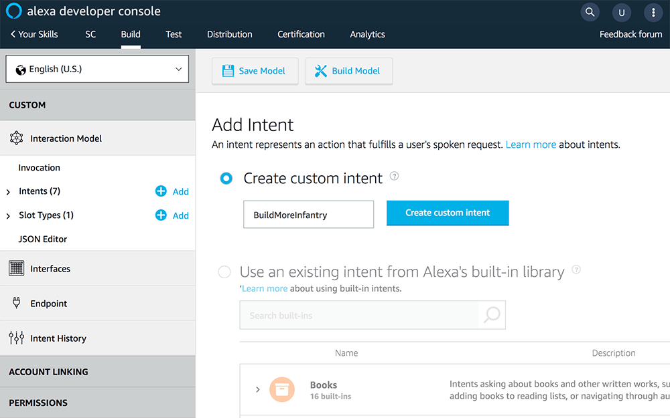Click the user avatar circle in the header
This screenshot has width=670, height=418.
click(x=621, y=12)
